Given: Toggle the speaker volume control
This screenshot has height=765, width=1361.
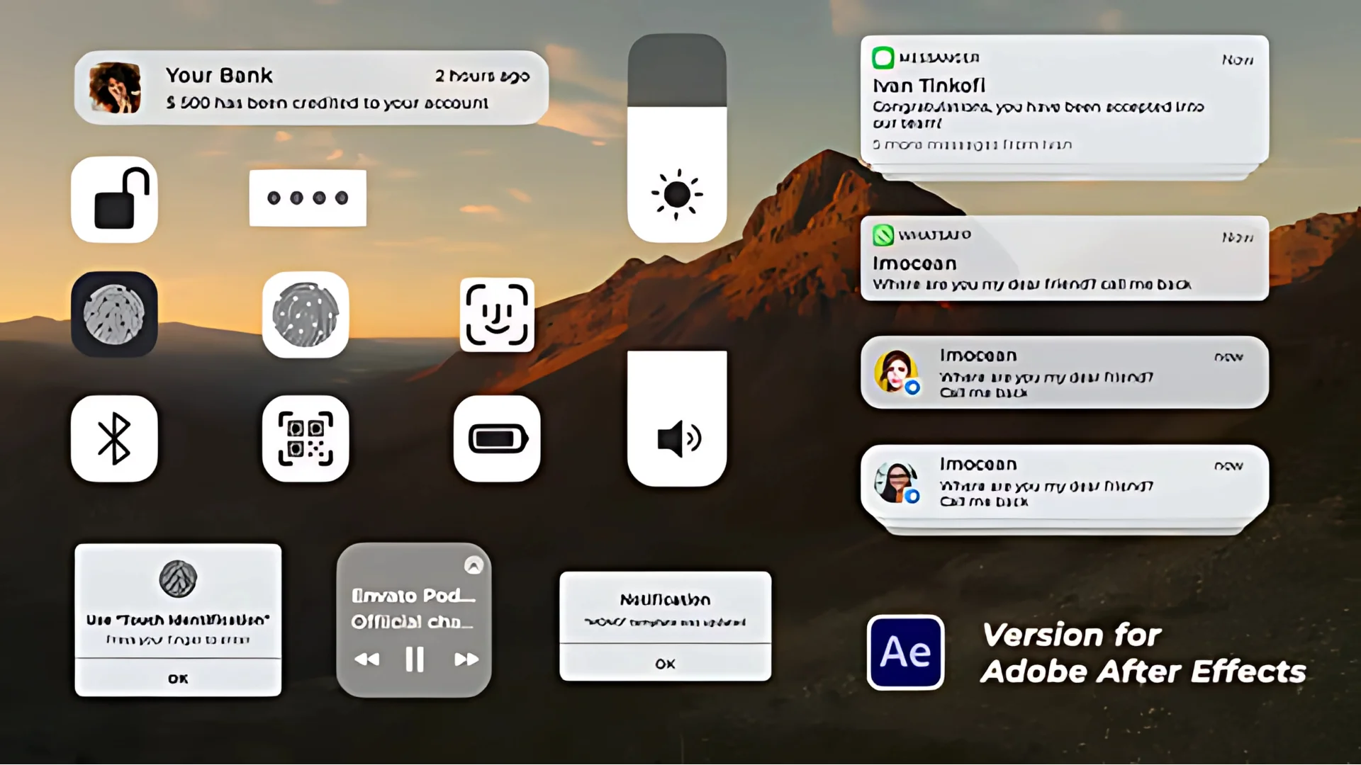Looking at the screenshot, I should 677,438.
